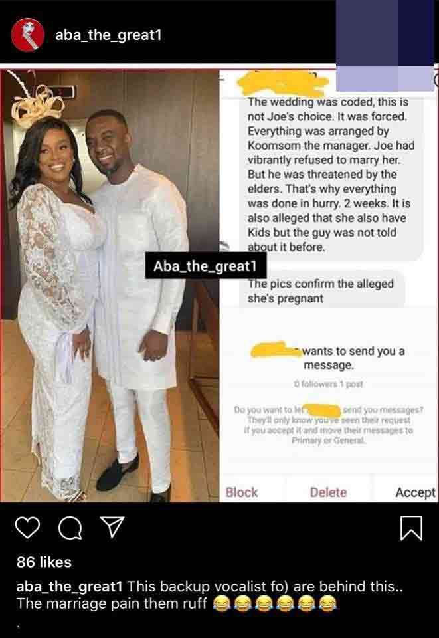439x638 pixels.
Task: Click Accept in message request
Action: point(416,492)
